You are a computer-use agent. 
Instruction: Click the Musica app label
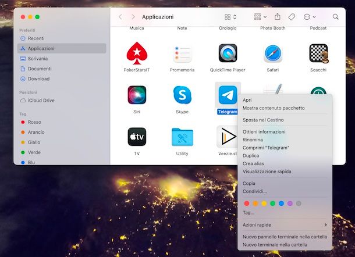[x=137, y=28]
